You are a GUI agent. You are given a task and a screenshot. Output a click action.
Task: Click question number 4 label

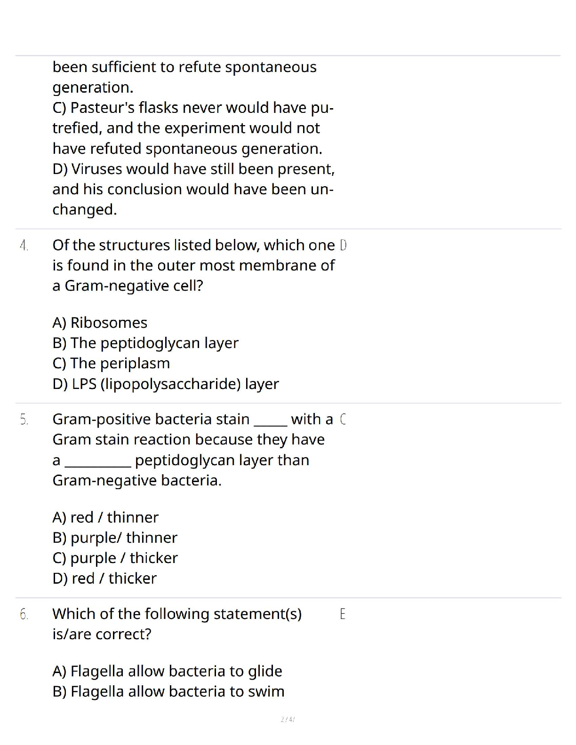click(24, 246)
